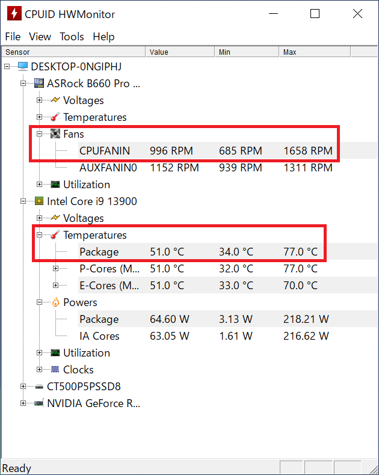This screenshot has height=475, width=379.
Task: Open the View menu
Action: coord(40,37)
